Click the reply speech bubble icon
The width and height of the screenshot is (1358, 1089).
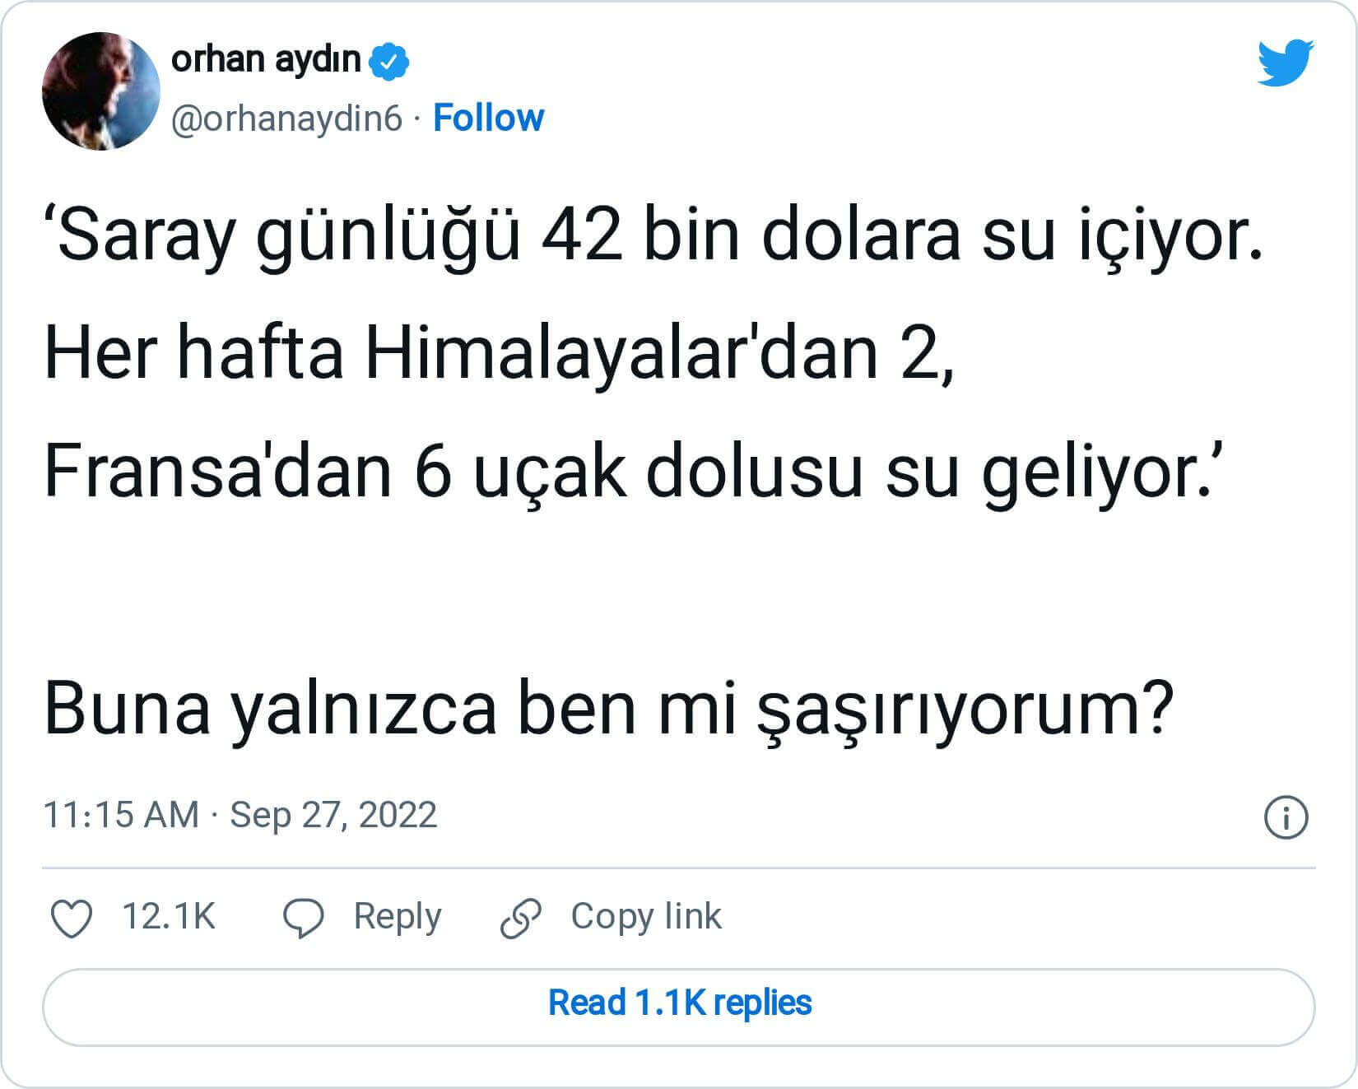coord(304,918)
